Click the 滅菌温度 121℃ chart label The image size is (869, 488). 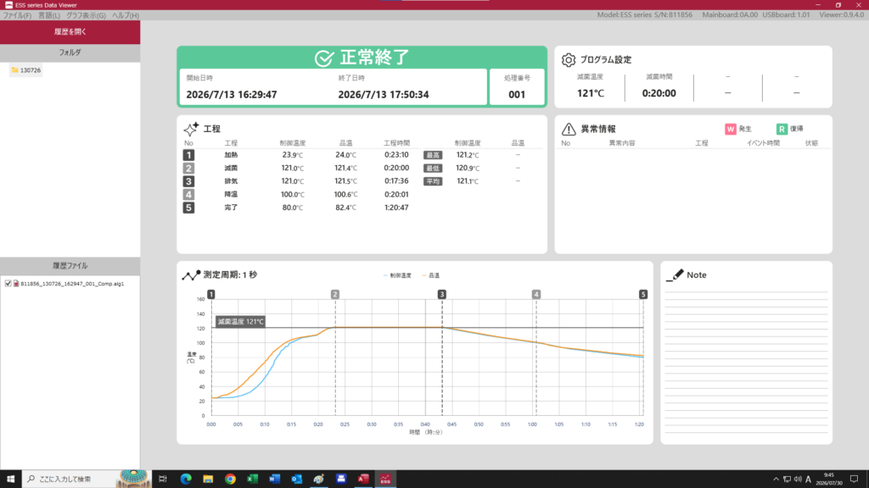point(240,321)
